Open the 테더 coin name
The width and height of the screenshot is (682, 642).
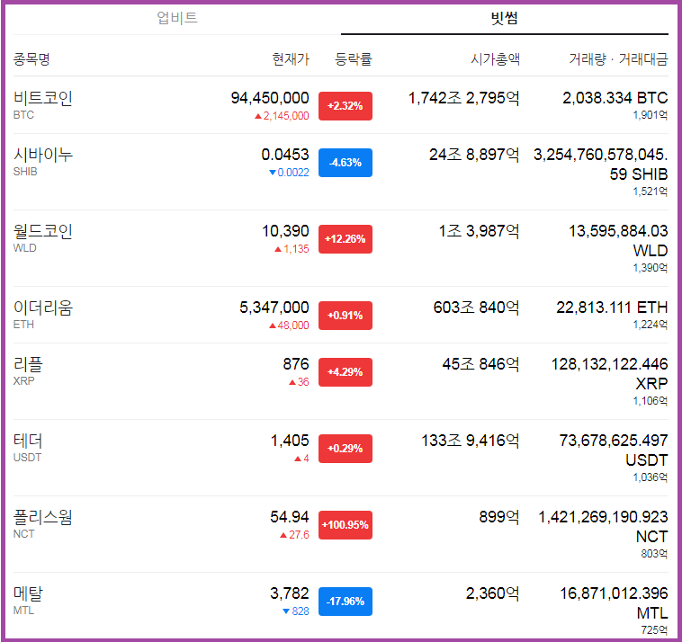[x=28, y=441]
